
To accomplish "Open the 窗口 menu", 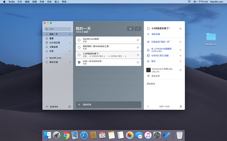I will pyautogui.click(x=57, y=2).
